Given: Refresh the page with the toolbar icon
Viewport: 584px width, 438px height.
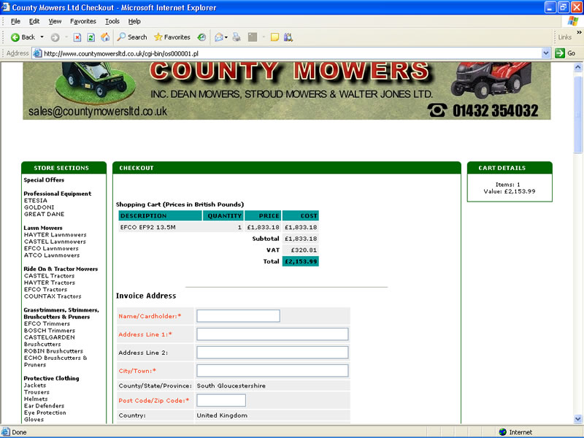Looking at the screenshot, I should (x=91, y=37).
